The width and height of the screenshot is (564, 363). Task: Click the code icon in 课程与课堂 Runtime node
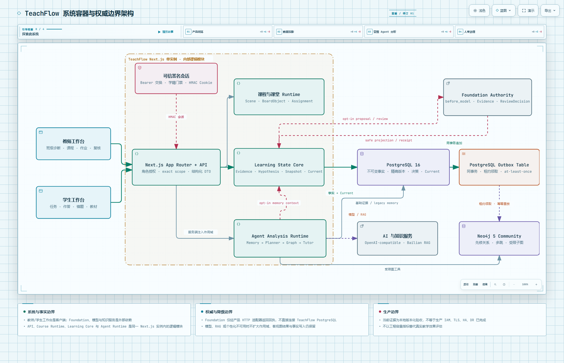[238, 83]
